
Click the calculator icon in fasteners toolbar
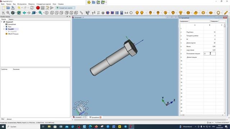coord(121,13)
